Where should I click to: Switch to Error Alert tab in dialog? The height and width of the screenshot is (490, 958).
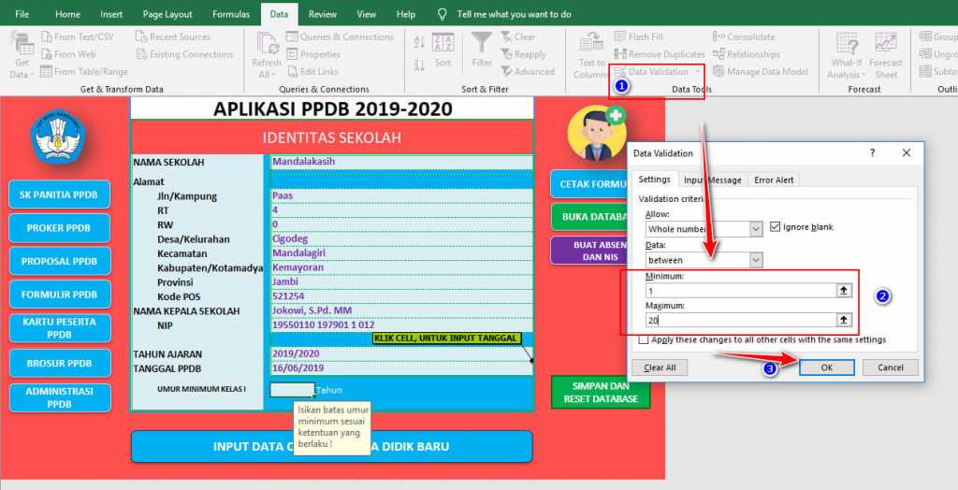point(774,180)
